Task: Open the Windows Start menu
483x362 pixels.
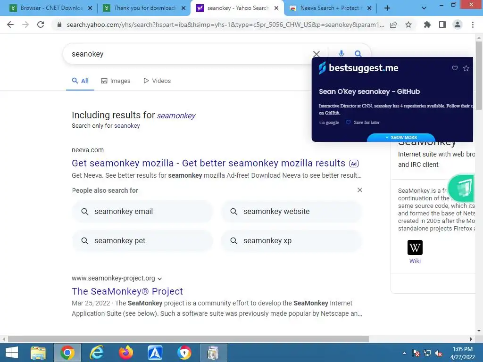Action: click(12, 353)
